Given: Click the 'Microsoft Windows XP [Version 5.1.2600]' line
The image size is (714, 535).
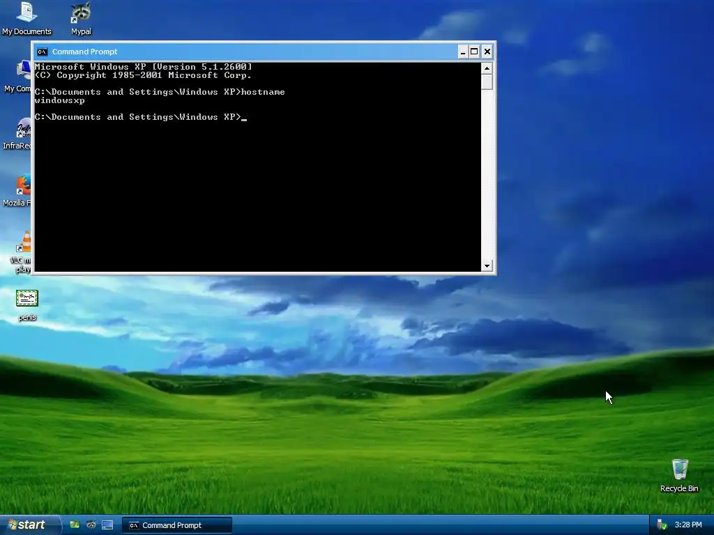Looking at the screenshot, I should click(144, 67).
